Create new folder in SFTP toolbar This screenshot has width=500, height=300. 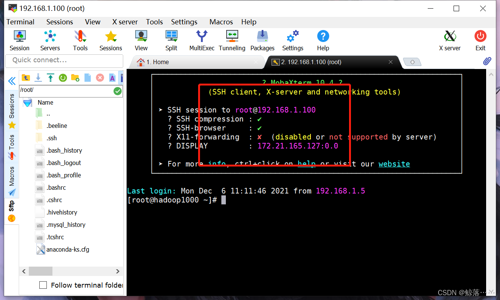click(x=75, y=78)
